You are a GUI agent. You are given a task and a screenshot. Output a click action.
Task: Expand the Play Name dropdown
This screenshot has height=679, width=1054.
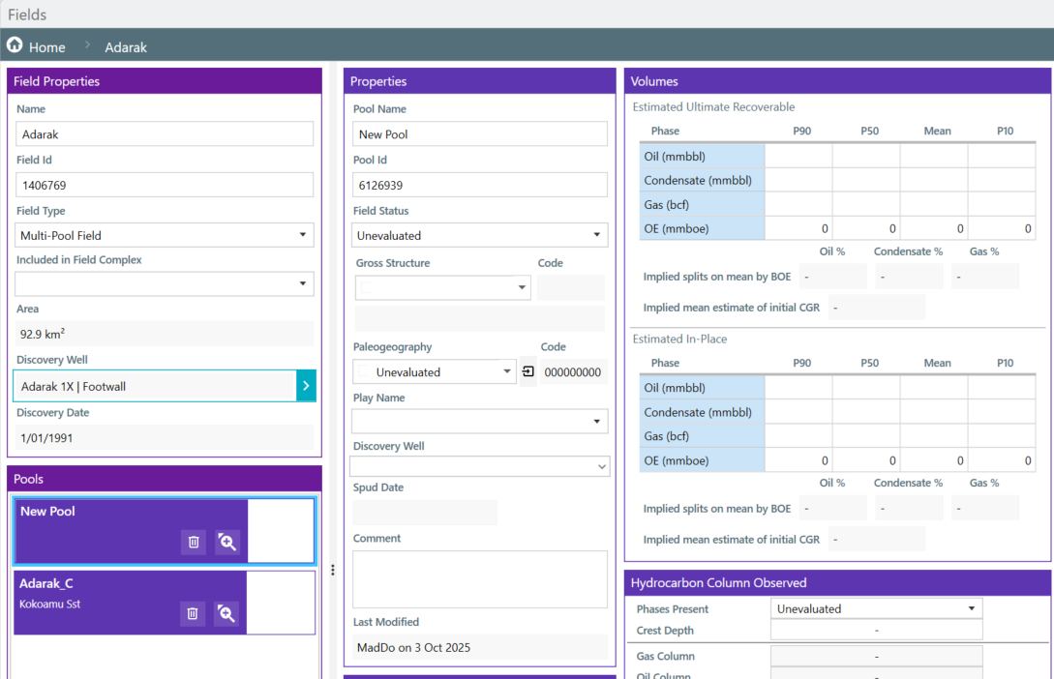(x=596, y=421)
